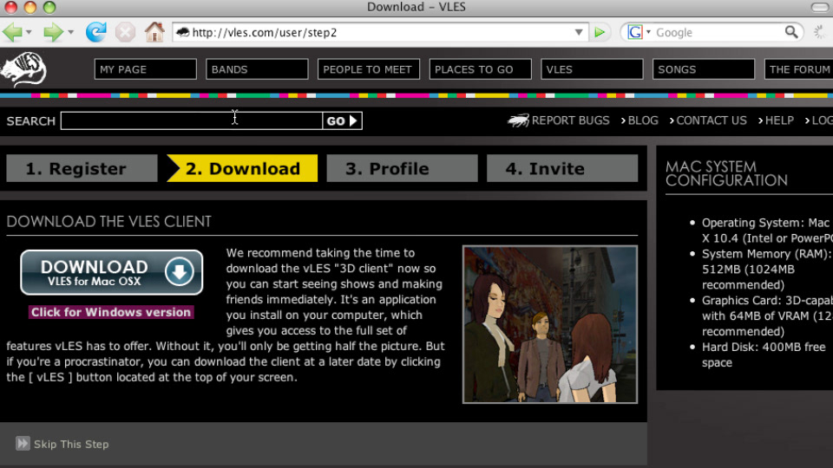Open the Google search engine selector
This screenshot has width=833, height=468.
[639, 32]
